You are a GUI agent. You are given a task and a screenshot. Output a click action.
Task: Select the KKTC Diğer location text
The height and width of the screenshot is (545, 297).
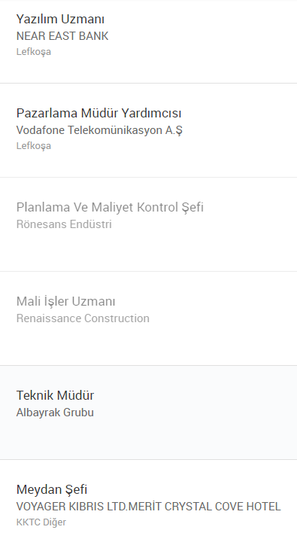pyautogui.click(x=41, y=522)
